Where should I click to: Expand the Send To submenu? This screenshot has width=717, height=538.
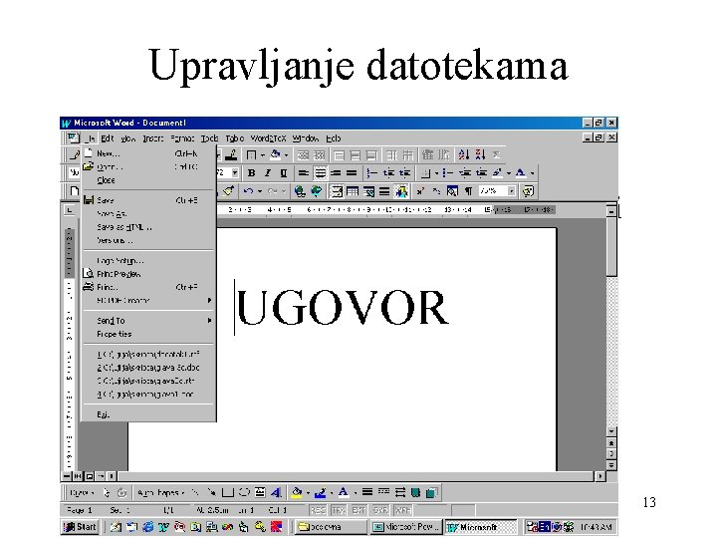coord(148,320)
